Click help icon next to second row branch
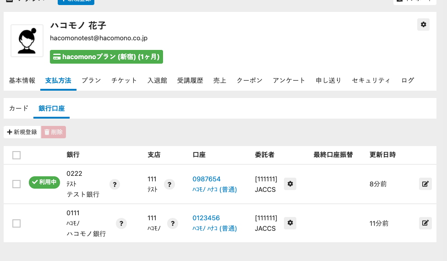This screenshot has width=447, height=261. tap(172, 223)
